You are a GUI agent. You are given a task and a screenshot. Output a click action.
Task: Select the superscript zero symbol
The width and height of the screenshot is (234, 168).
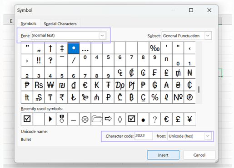(85, 60)
